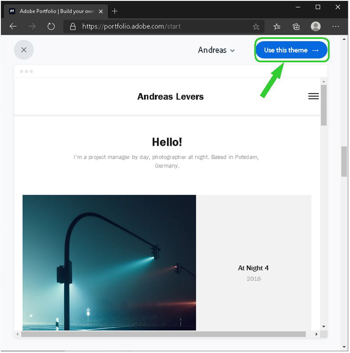Screen dimensions: 350x353
Task: Open the At Night 4 photo thumbnail
Action: (109, 263)
